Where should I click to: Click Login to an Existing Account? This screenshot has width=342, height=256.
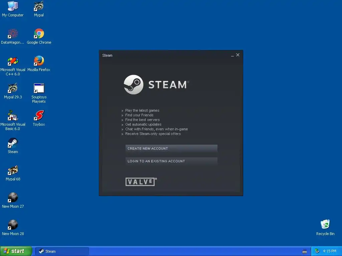pyautogui.click(x=171, y=161)
